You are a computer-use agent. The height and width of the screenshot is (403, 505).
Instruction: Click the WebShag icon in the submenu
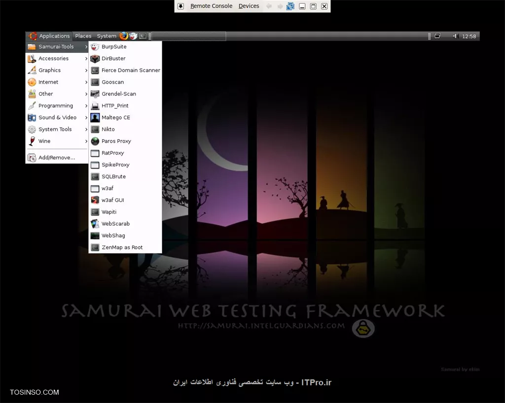click(95, 236)
